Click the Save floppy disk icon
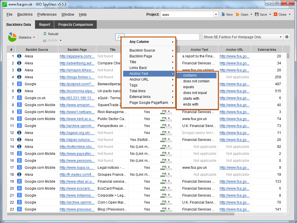Image resolution: width=297 pixels, height=223 pixels. coord(257,14)
